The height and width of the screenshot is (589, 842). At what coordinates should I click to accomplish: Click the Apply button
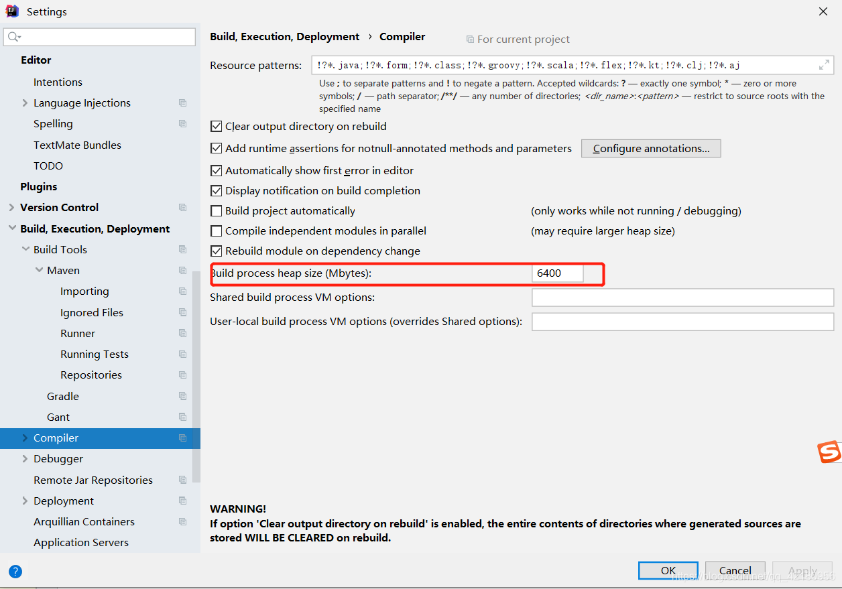tap(802, 571)
